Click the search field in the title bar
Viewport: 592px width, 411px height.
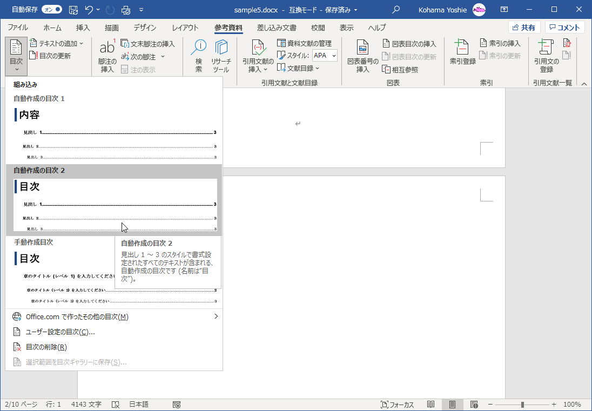coord(396,10)
